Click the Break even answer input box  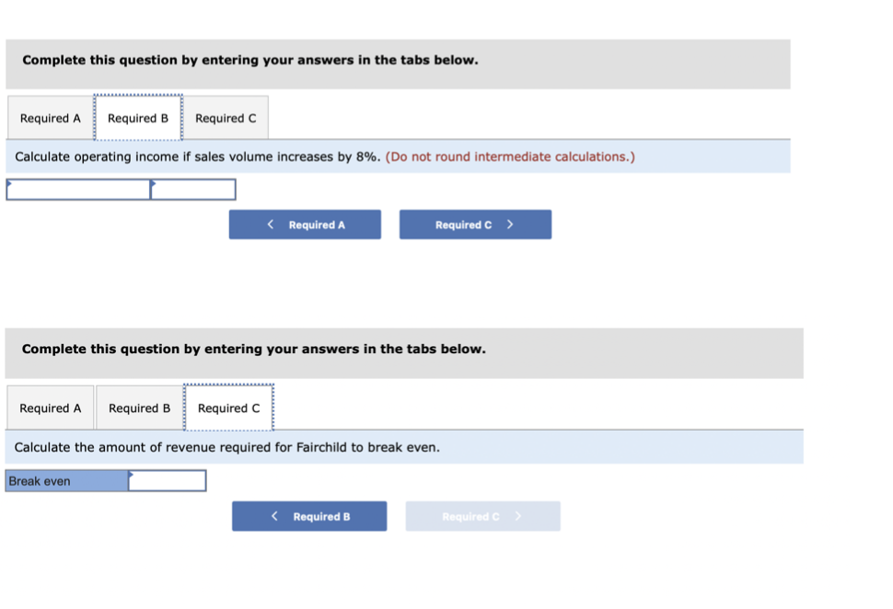pos(167,480)
